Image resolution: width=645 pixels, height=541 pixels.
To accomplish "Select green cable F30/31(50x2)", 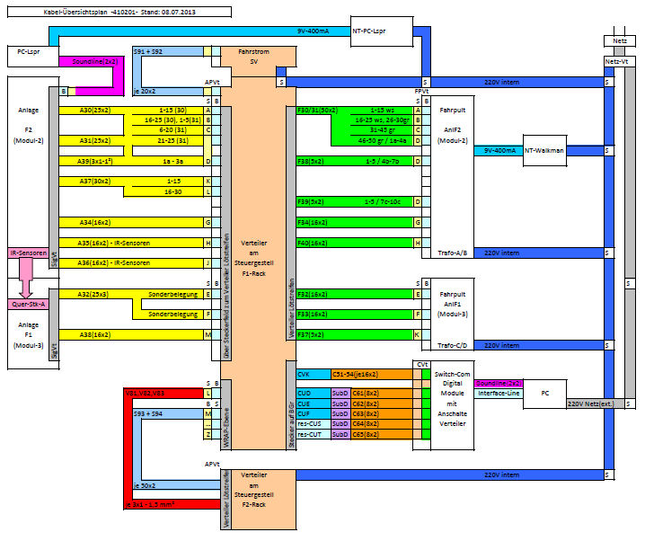I will pyautogui.click(x=317, y=111).
